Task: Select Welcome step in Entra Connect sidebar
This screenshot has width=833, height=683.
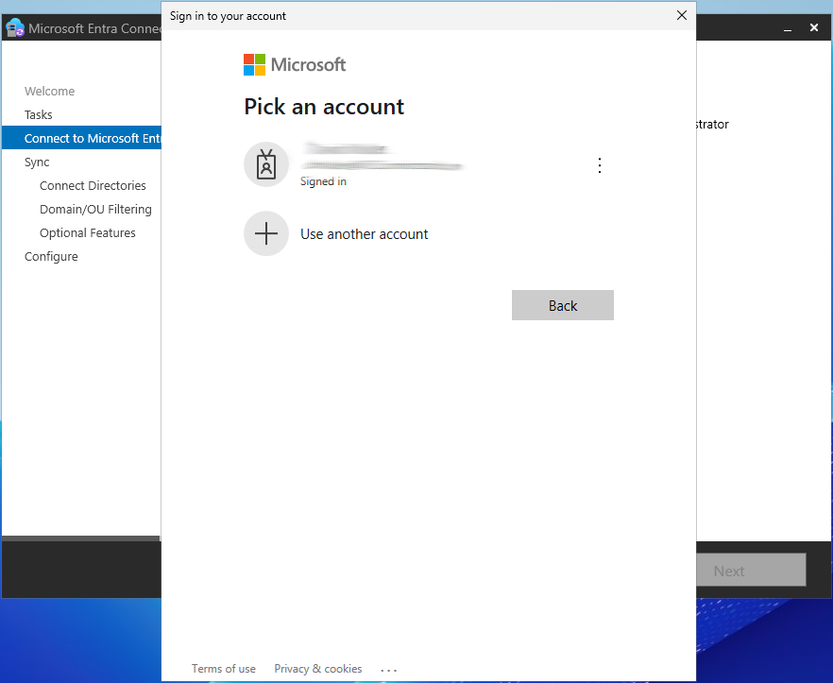Action: [49, 91]
